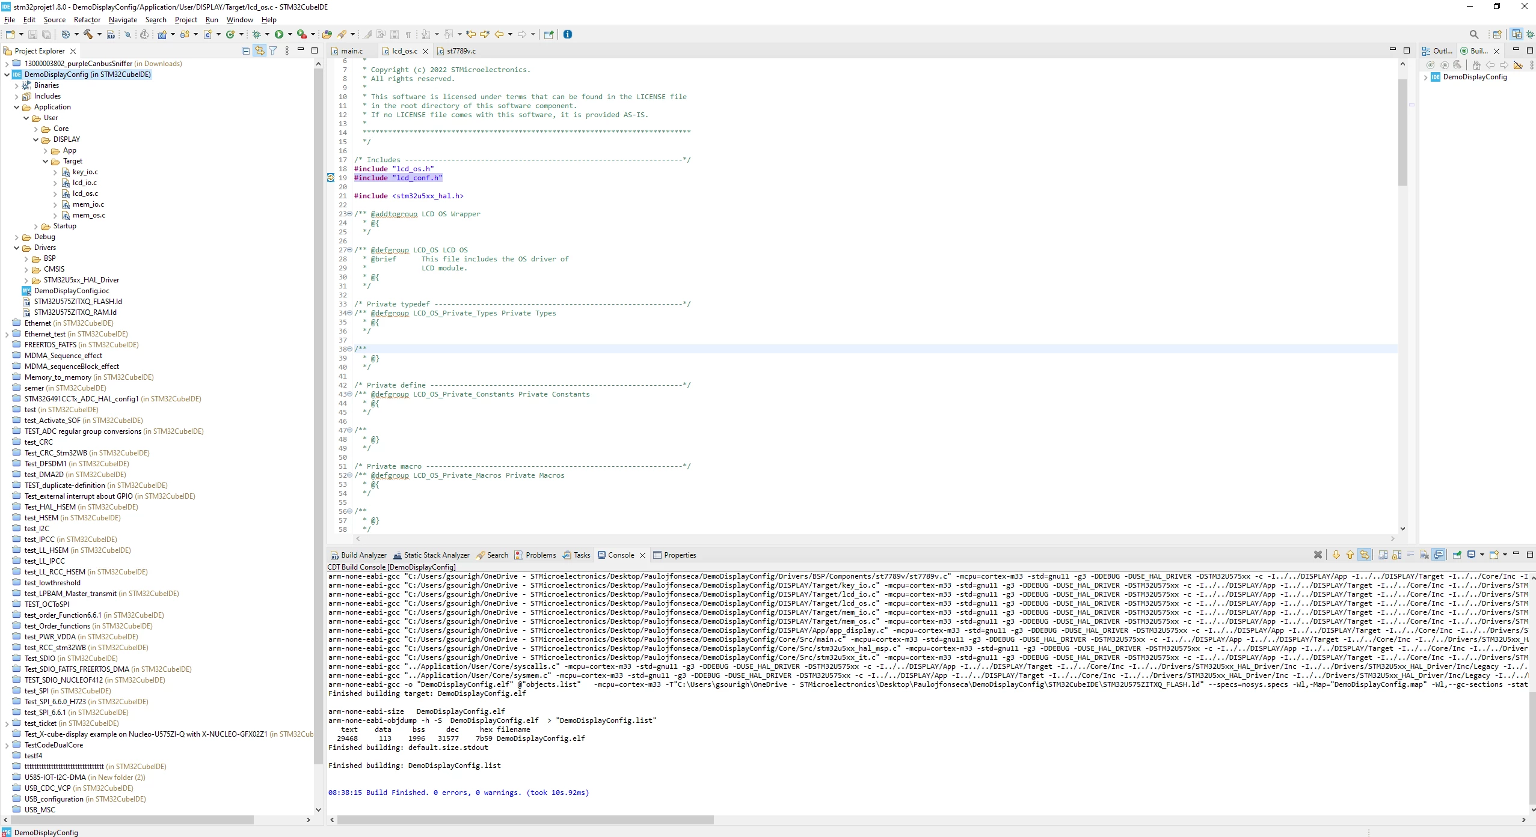Click the Project Explorer horizontal scrollbar

tap(132, 820)
